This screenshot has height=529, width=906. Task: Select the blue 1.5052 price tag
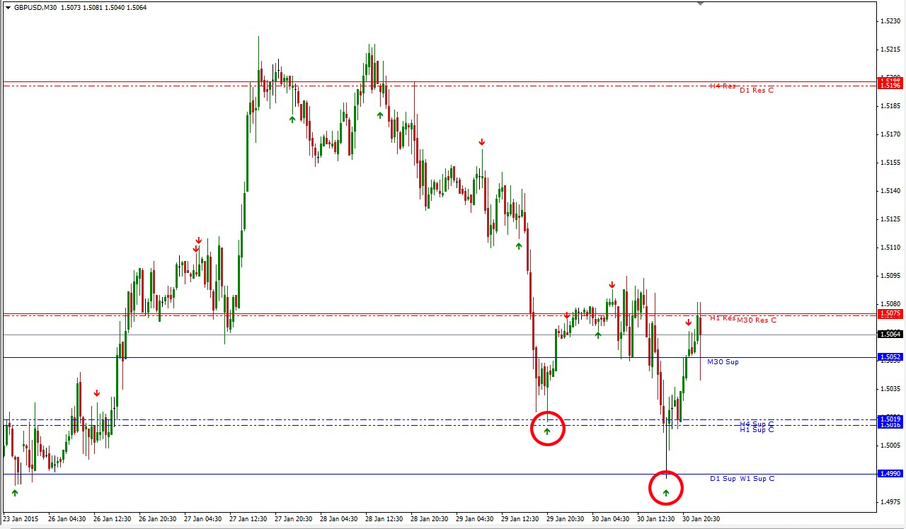click(889, 357)
